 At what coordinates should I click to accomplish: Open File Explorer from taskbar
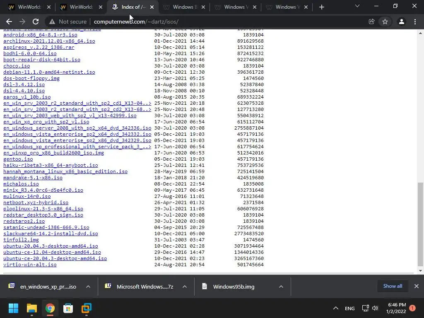pyautogui.click(x=31, y=308)
